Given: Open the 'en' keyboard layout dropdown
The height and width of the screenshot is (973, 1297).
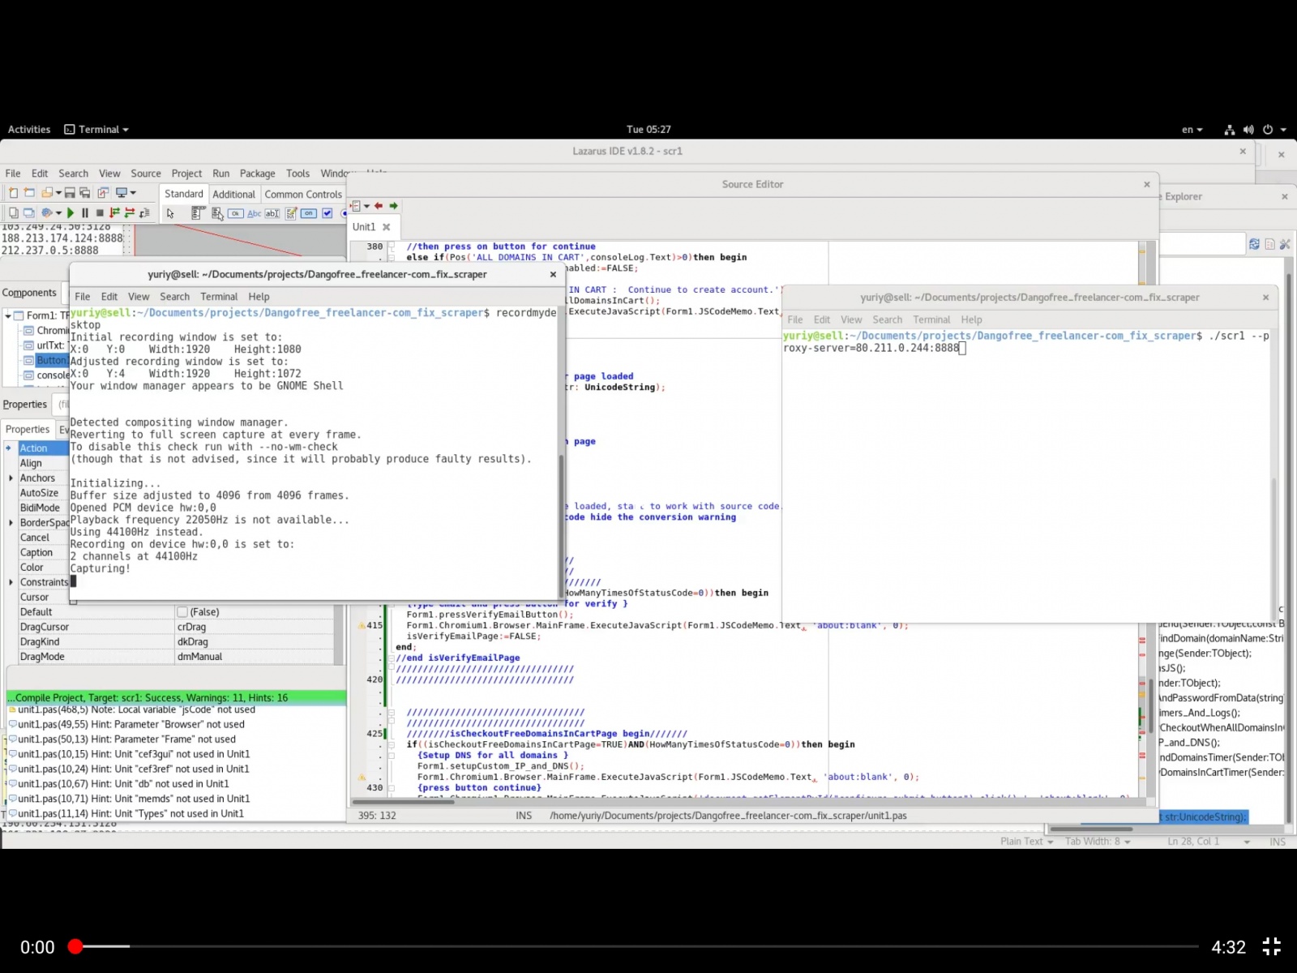Looking at the screenshot, I should coord(1192,130).
